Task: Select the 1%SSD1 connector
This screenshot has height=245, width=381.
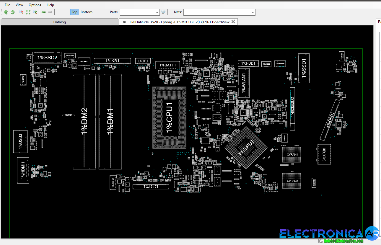Action: pos(304,68)
